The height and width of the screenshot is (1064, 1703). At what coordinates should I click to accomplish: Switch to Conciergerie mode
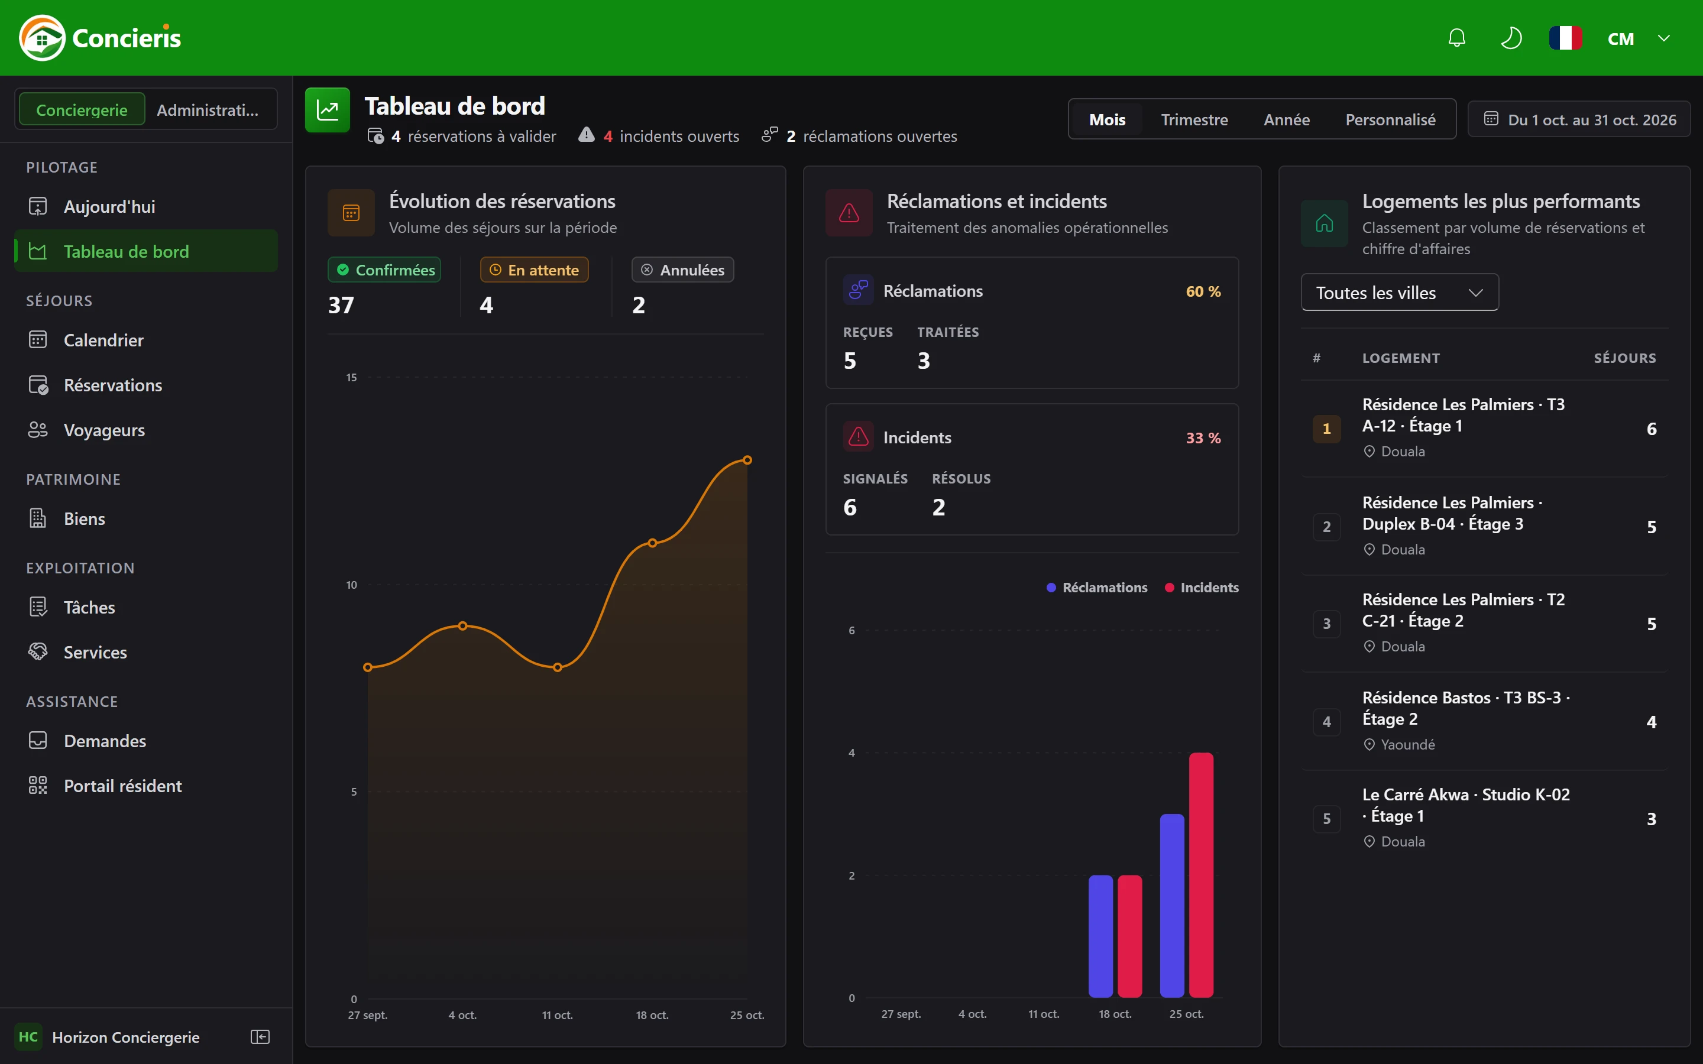82,110
